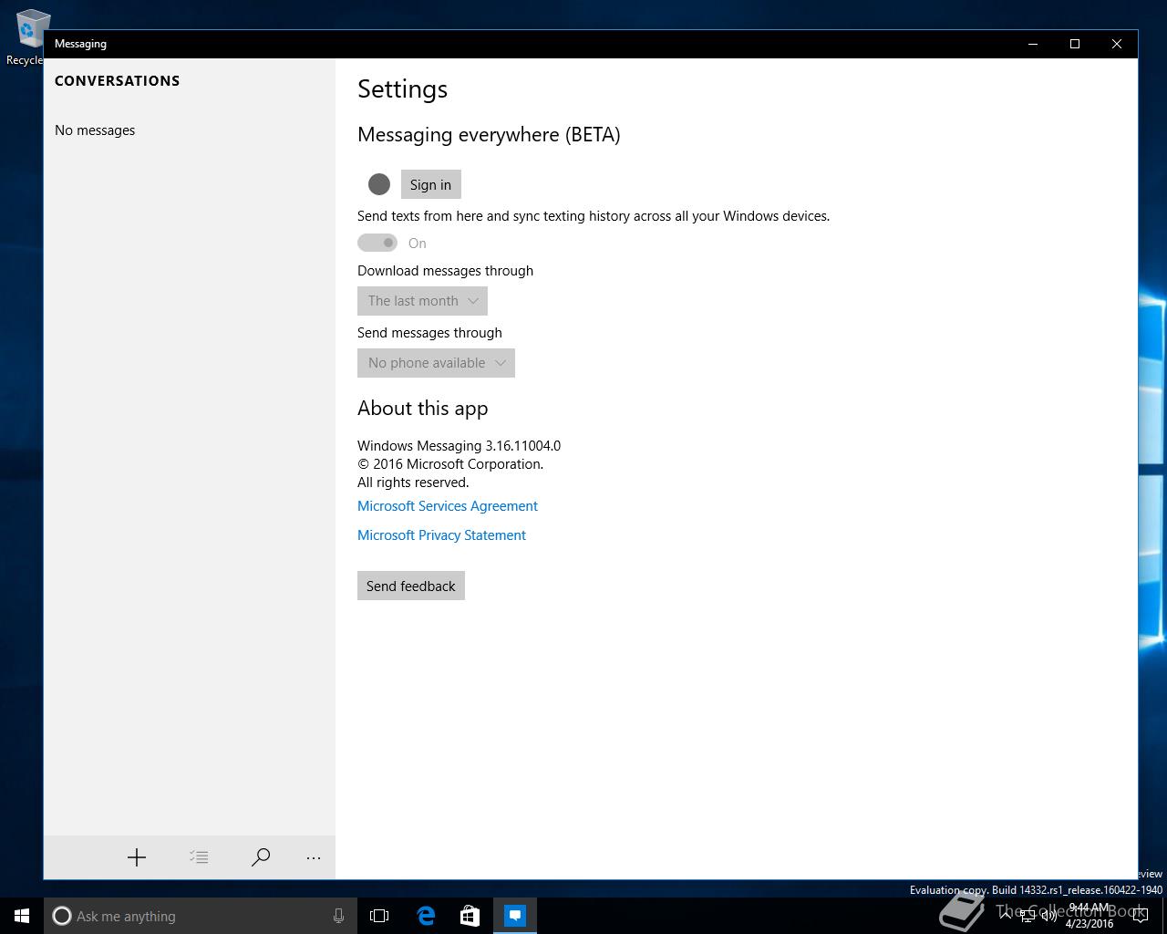Click the 'Settings' page title
This screenshot has width=1167, height=934.
pyautogui.click(x=403, y=89)
